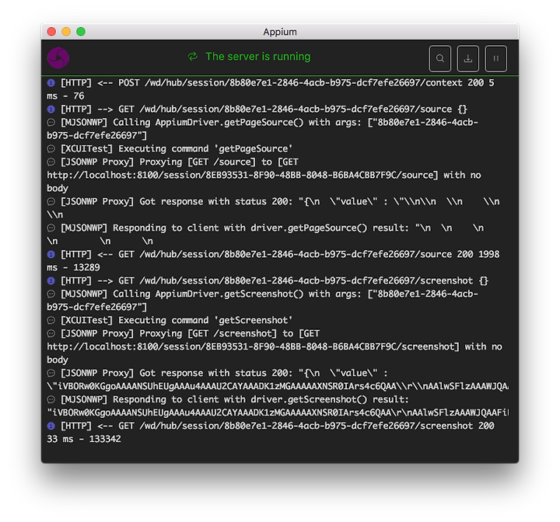Download the raw server logs

[468, 58]
